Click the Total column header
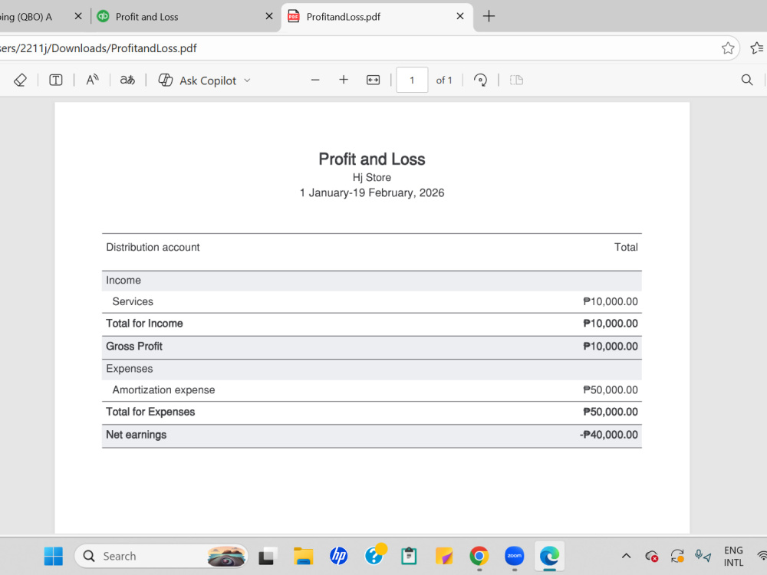This screenshot has height=575, width=767. (626, 248)
